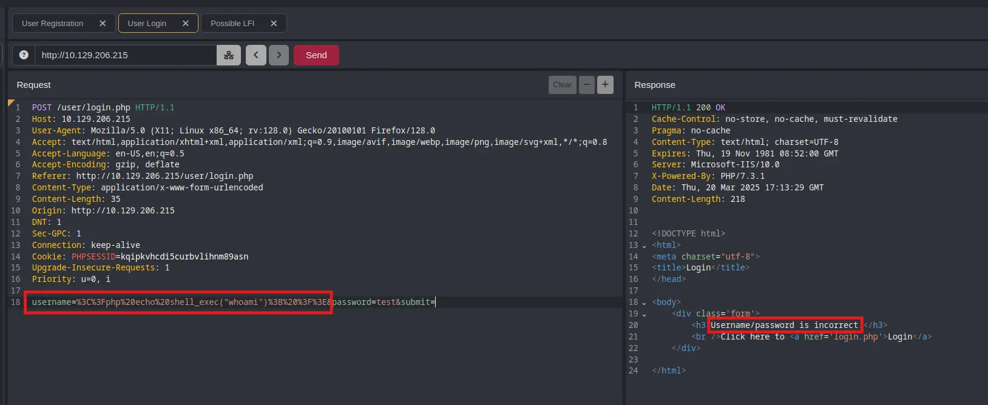Image resolution: width=988 pixels, height=405 pixels.
Task: Open the network options icon beside URL
Action: [229, 55]
